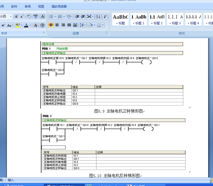Align text left
The width and height of the screenshot is (213, 186).
click(x=51, y=25)
